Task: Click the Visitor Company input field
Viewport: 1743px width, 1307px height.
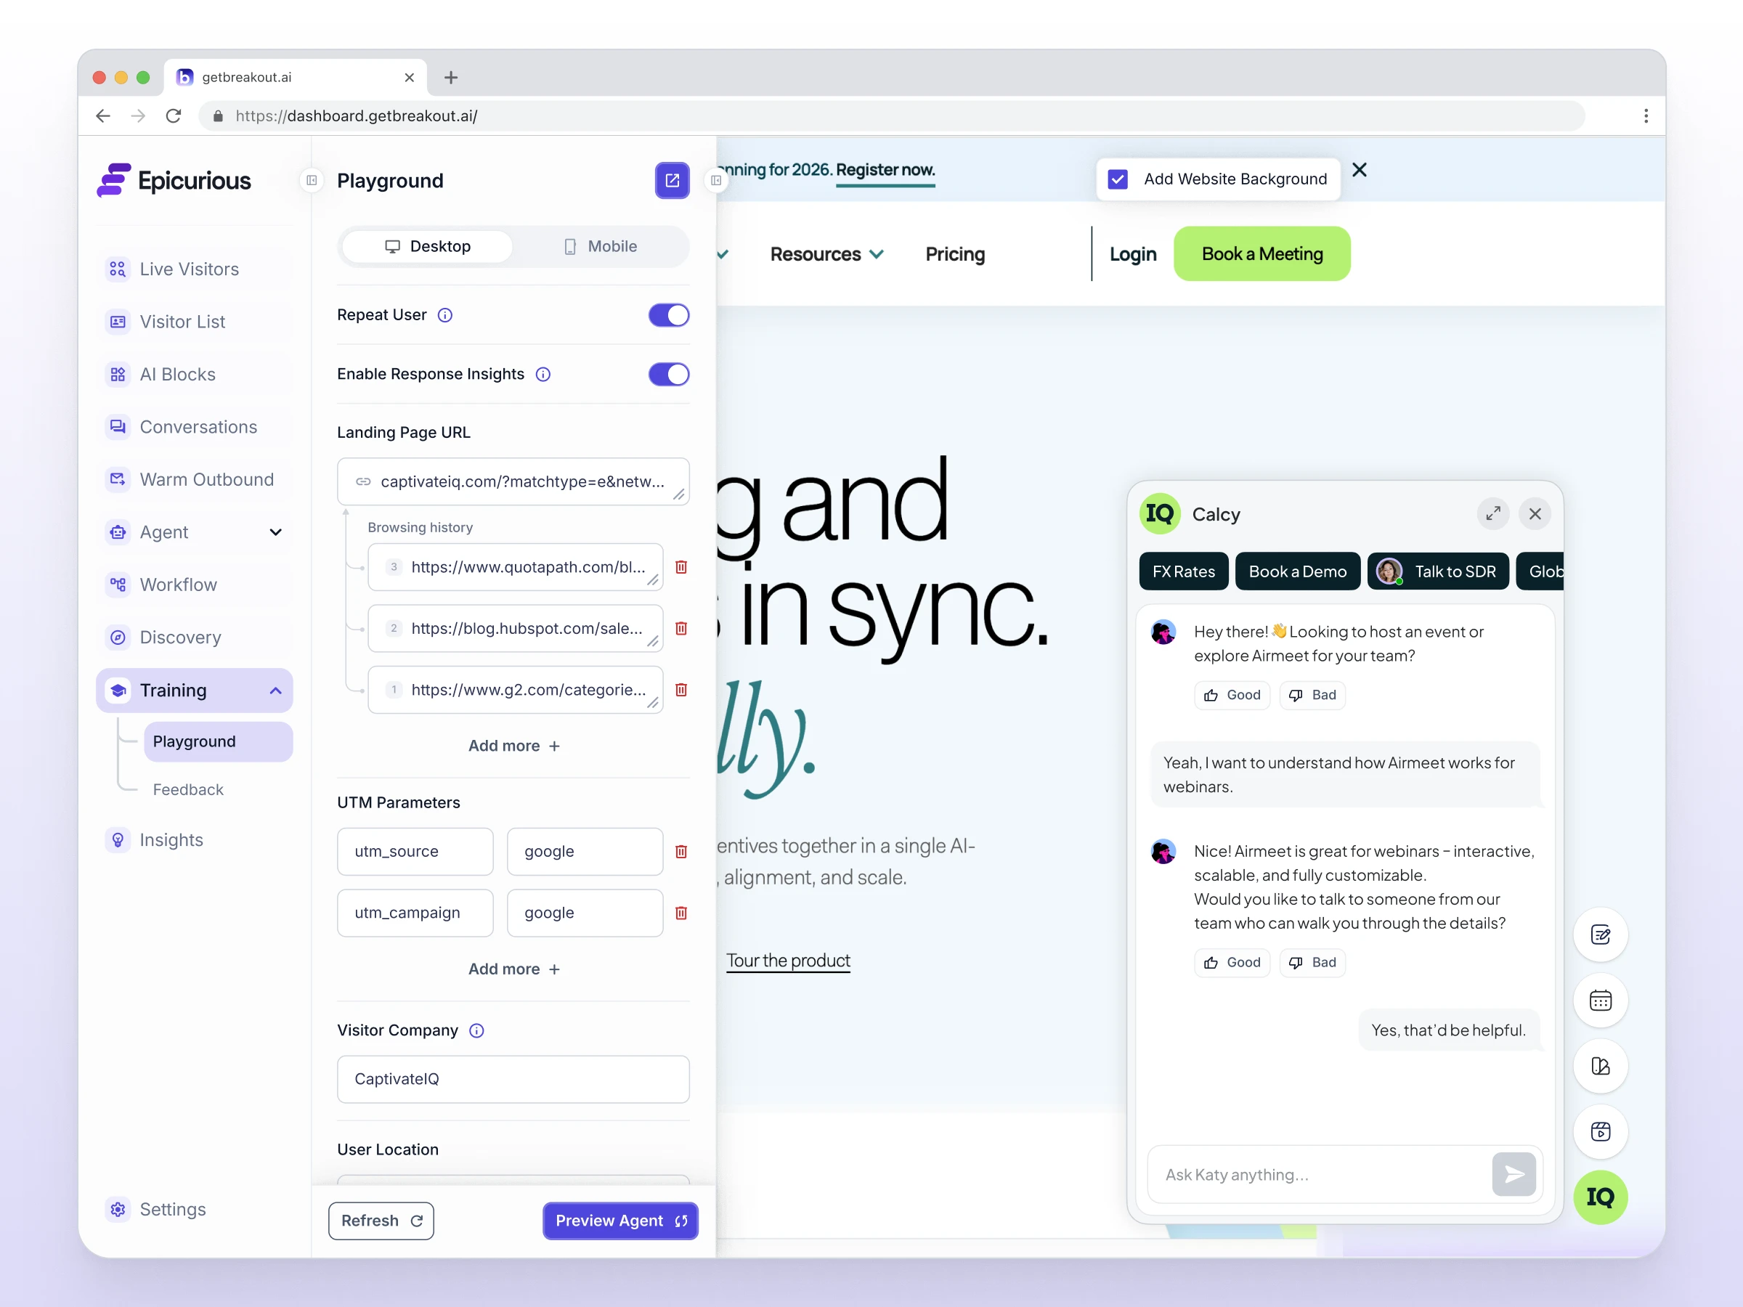Action: [513, 1078]
